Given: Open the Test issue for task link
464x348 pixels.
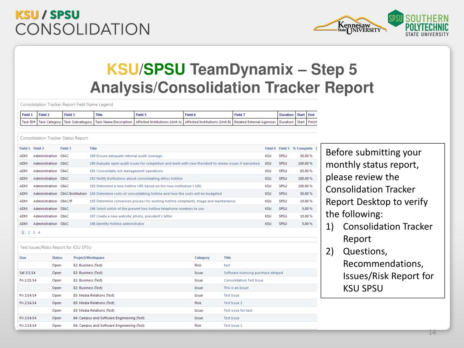Looking at the screenshot, I should click(238, 310).
